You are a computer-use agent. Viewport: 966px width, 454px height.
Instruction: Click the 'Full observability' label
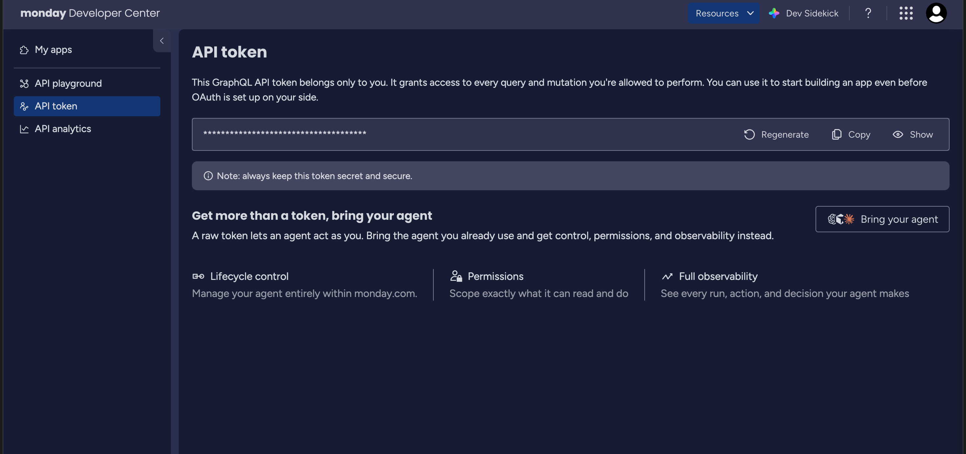click(x=718, y=277)
